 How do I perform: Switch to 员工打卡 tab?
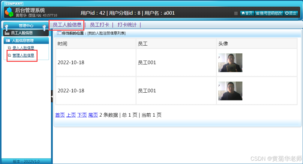(100, 25)
